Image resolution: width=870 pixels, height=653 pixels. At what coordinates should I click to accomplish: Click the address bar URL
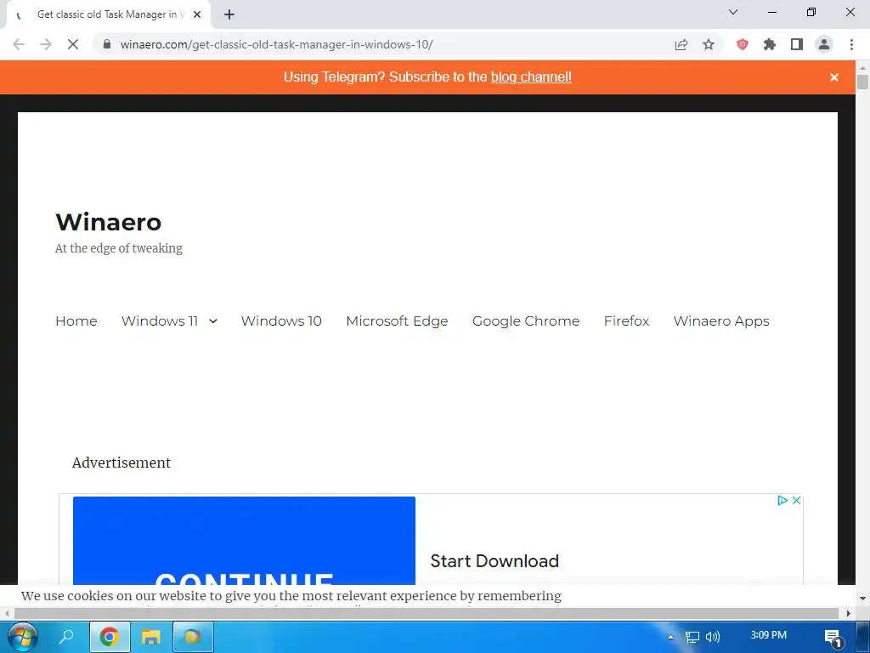tap(276, 44)
